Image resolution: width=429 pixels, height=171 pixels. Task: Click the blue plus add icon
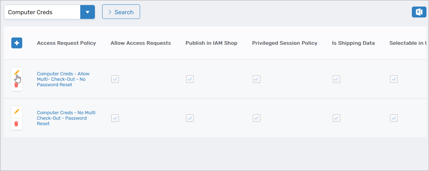(17, 43)
